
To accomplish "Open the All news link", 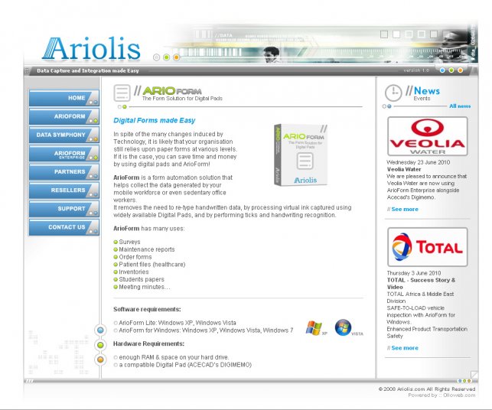I will pyautogui.click(x=460, y=106).
